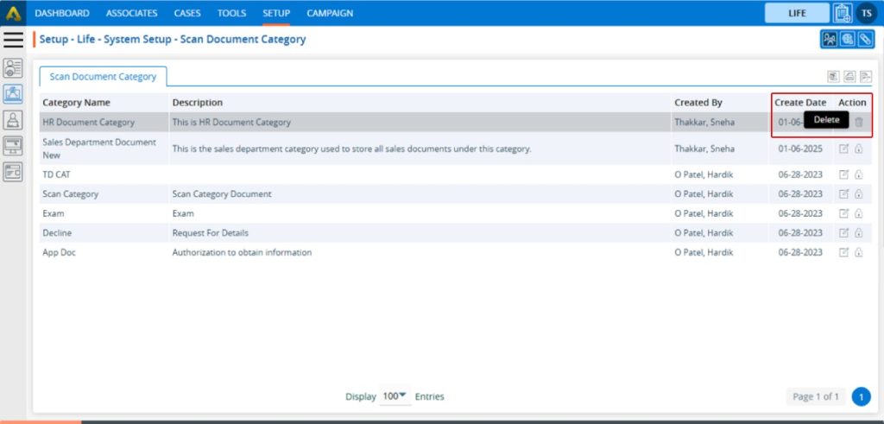Click the print icon above the table
This screenshot has height=424, width=884.
pyautogui.click(x=849, y=77)
